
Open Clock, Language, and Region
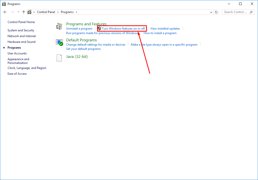coord(27,68)
